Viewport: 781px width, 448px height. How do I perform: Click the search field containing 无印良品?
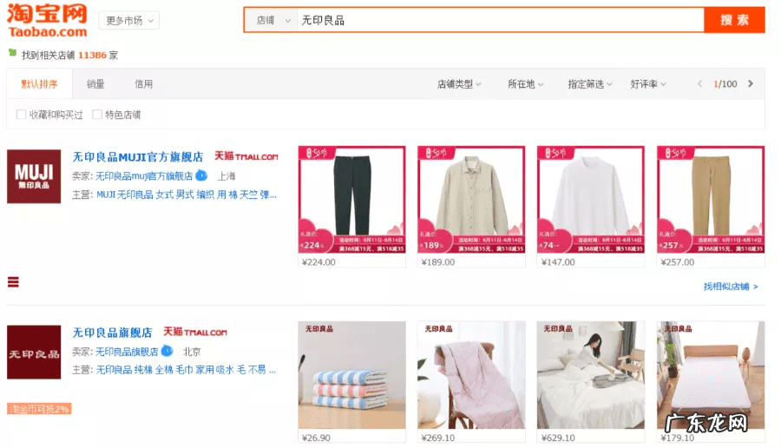pos(500,21)
